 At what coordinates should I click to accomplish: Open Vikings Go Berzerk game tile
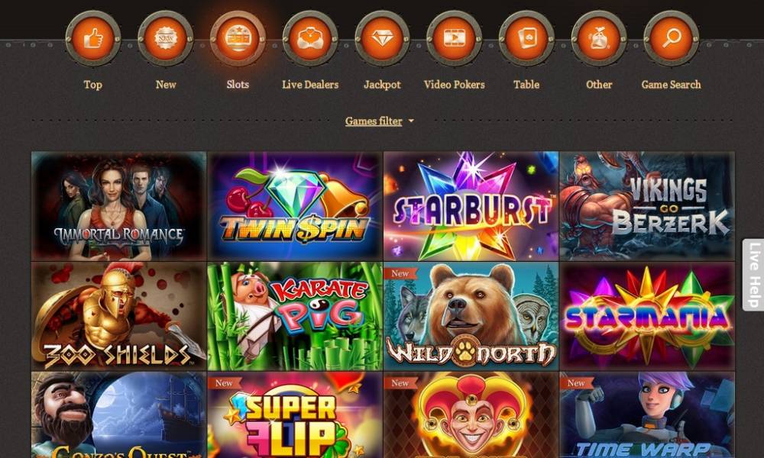pos(647,206)
